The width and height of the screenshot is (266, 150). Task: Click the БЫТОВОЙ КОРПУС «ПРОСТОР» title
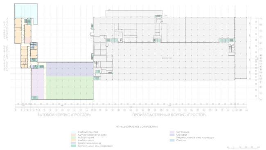point(64,115)
